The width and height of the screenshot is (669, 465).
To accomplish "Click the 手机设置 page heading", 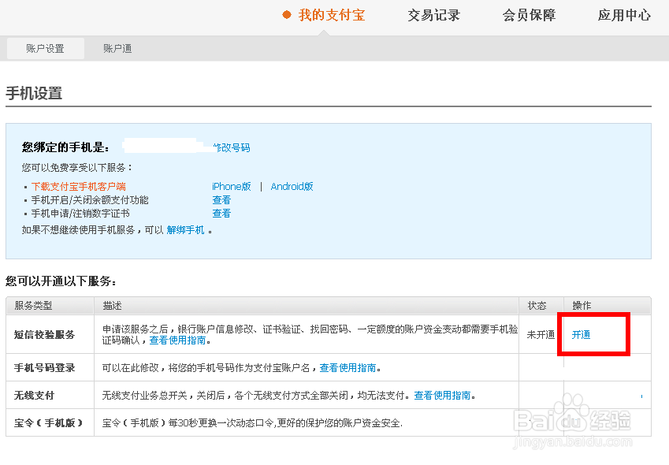I will coord(34,94).
